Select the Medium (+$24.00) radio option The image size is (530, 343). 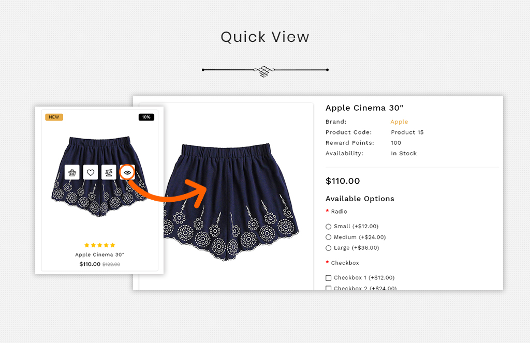328,237
